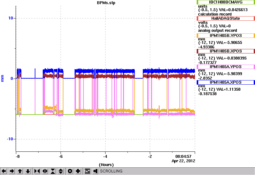Select the IPM1H05B.YPOS orange legend
Viewport: 255px width, 175px height.
pos(226,36)
